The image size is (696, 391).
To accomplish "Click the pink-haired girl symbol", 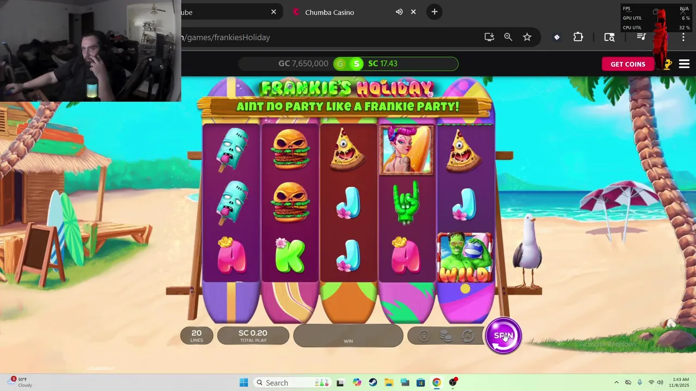I will [406, 150].
